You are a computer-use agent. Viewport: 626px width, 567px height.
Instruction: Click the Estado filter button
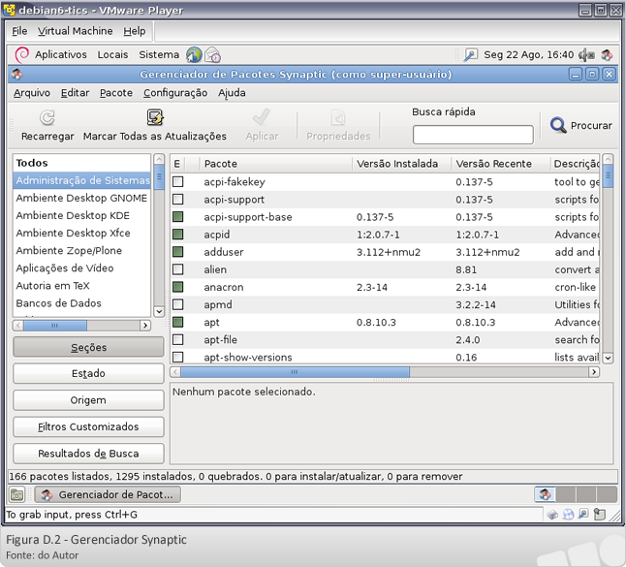88,373
